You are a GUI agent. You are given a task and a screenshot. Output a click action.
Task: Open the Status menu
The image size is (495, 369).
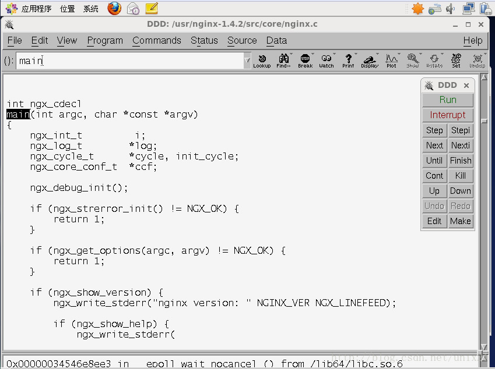(204, 41)
